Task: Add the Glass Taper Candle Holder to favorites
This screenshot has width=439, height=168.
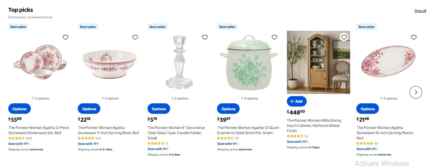Action: tap(205, 37)
